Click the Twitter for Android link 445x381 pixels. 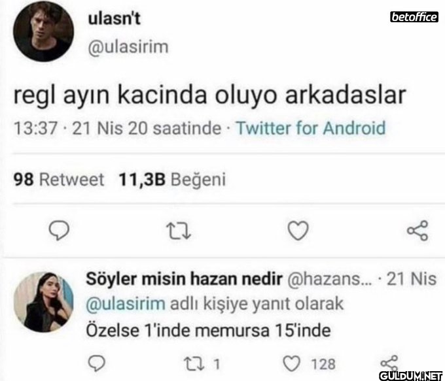310,127
